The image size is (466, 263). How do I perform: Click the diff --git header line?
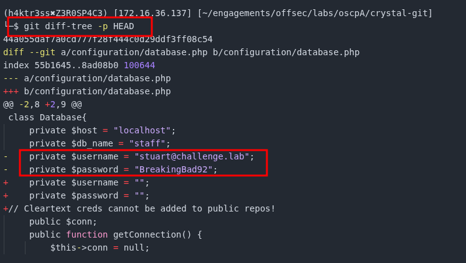coord(181,52)
